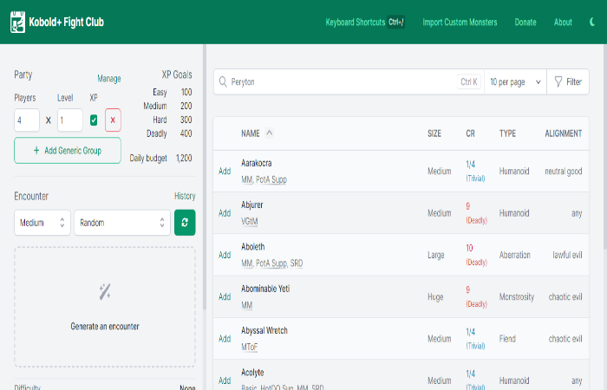Add Aboleth to encounter
Image resolution: width=607 pixels, height=390 pixels.
(225, 255)
